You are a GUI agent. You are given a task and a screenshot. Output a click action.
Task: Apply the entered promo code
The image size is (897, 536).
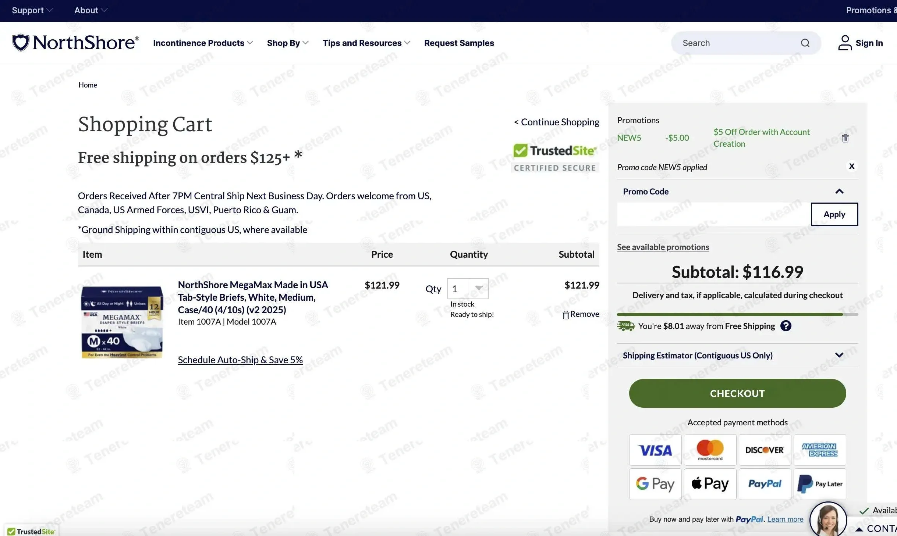834,214
